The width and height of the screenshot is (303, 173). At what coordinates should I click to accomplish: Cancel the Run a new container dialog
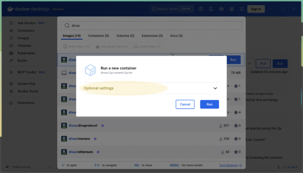185,104
